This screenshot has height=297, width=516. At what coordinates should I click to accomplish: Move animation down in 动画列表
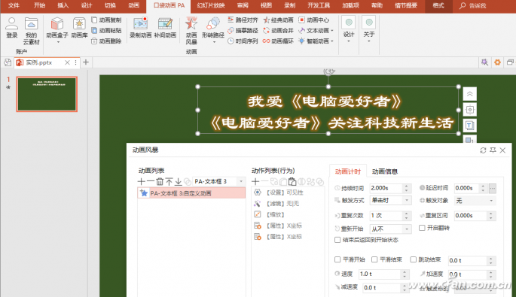point(178,181)
